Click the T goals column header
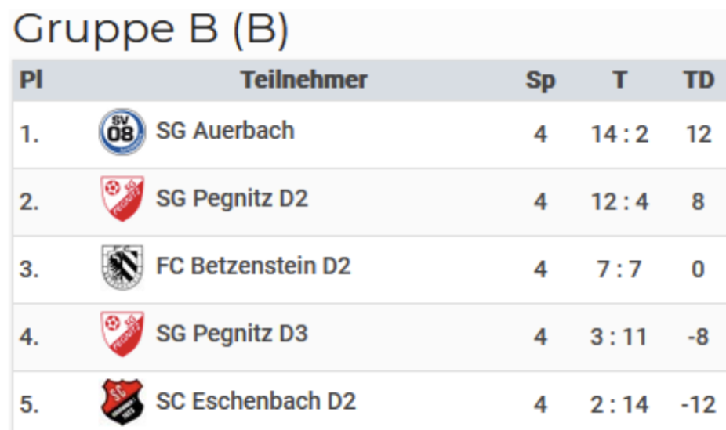The width and height of the screenshot is (726, 430). (620, 80)
